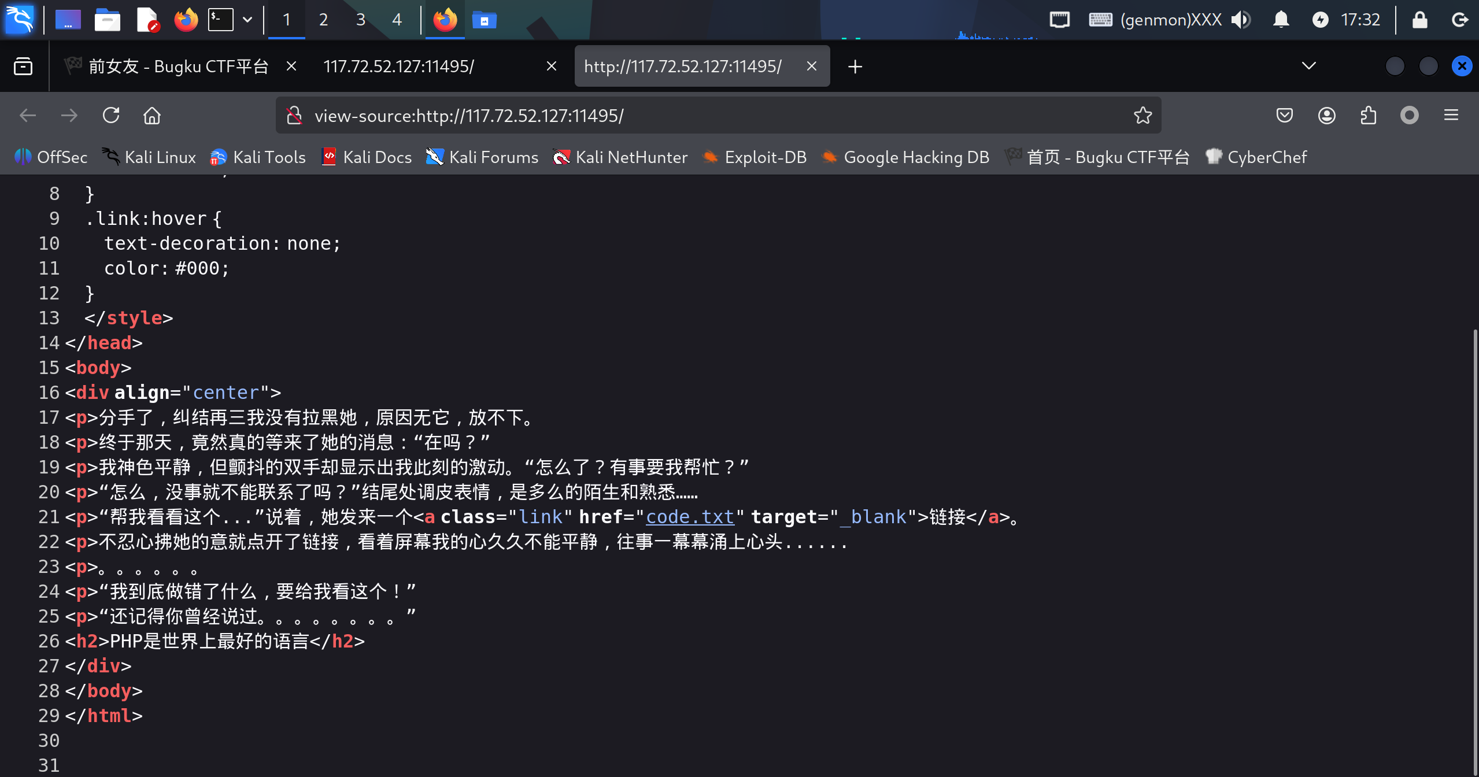1479x777 pixels.
Task: Show desktop from the panel launcher
Action: coord(68,20)
